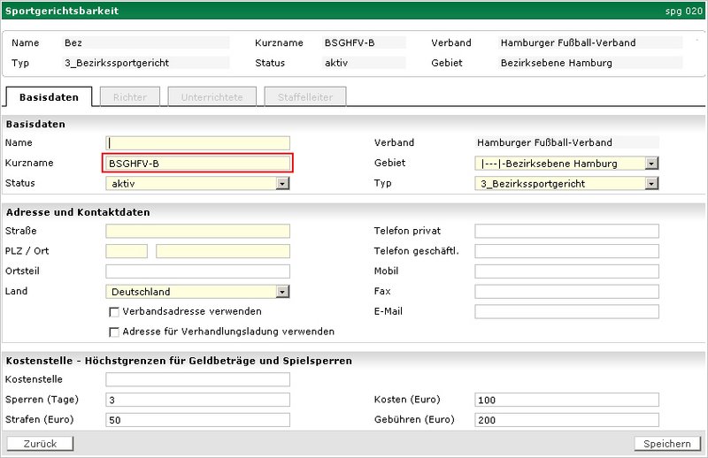This screenshot has width=708, height=458.
Task: Select the PLZ postal code field
Action: pos(127,251)
